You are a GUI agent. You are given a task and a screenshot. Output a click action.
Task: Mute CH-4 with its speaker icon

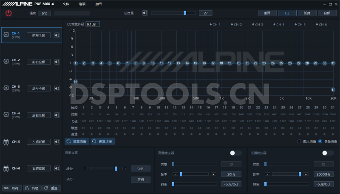coord(57,115)
